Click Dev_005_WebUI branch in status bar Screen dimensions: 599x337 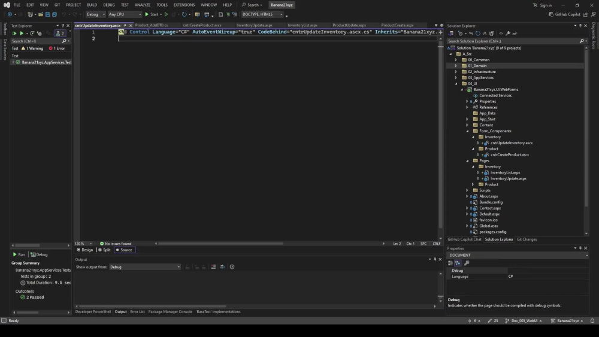click(524, 321)
